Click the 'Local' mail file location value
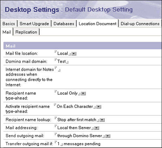 coord(63,54)
